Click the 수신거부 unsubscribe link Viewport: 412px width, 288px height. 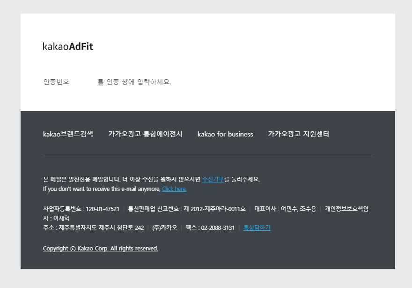point(213,179)
